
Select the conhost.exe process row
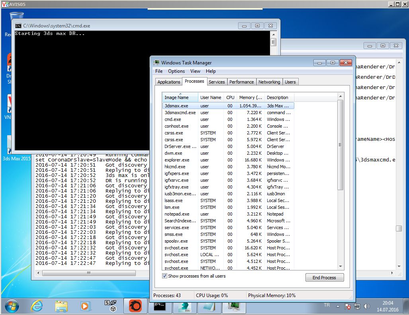pos(228,126)
